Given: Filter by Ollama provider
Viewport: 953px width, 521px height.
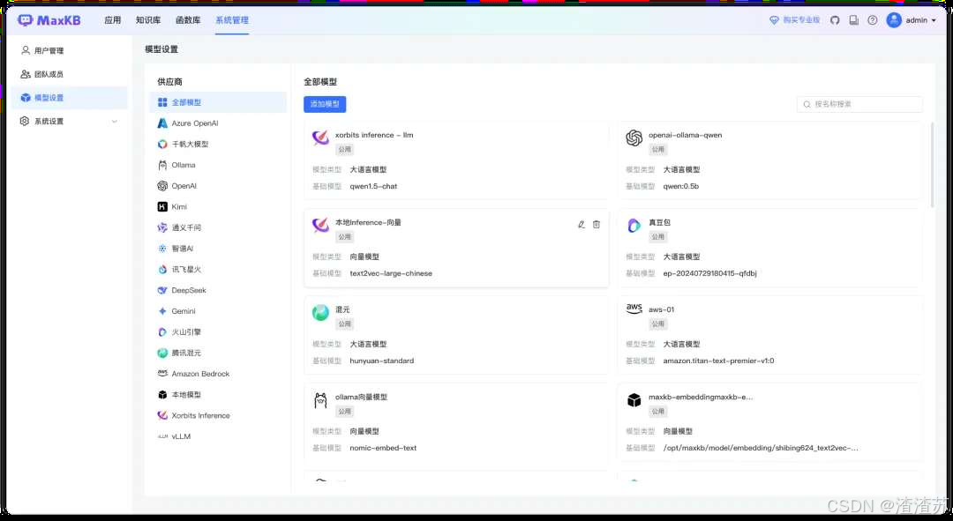Looking at the screenshot, I should (x=218, y=165).
